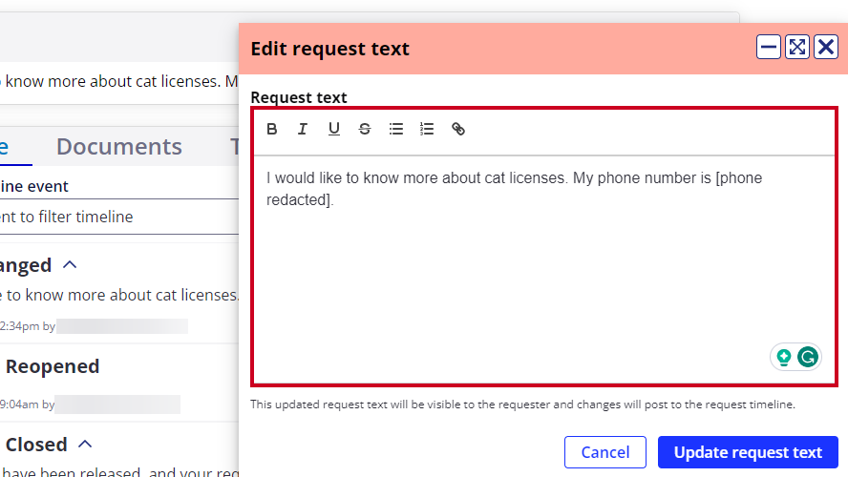848x477 pixels.
Task: Apply italic formatting in the editor
Action: [303, 129]
